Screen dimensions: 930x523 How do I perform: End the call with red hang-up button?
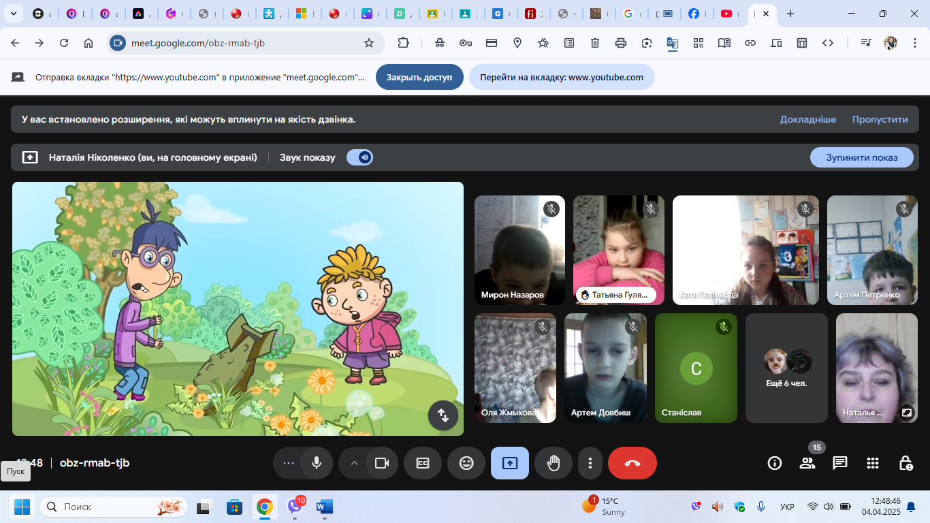[x=632, y=463]
